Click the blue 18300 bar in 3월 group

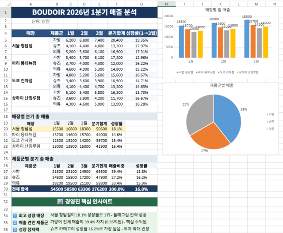(247, 39)
